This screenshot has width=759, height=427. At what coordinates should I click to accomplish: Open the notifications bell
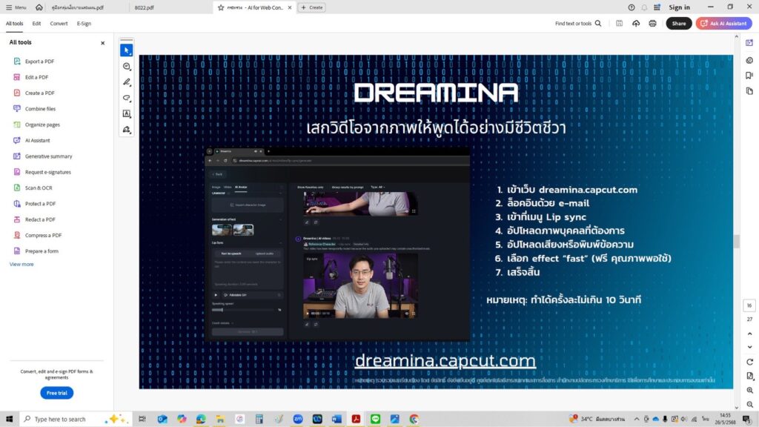coord(644,7)
